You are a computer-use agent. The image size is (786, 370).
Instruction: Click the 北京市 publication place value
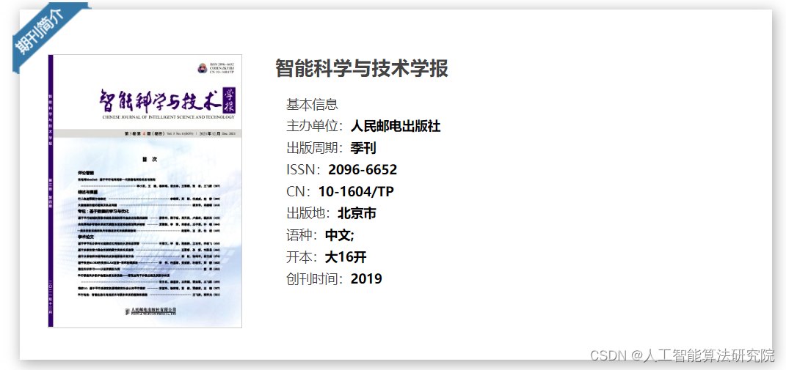coord(357,214)
